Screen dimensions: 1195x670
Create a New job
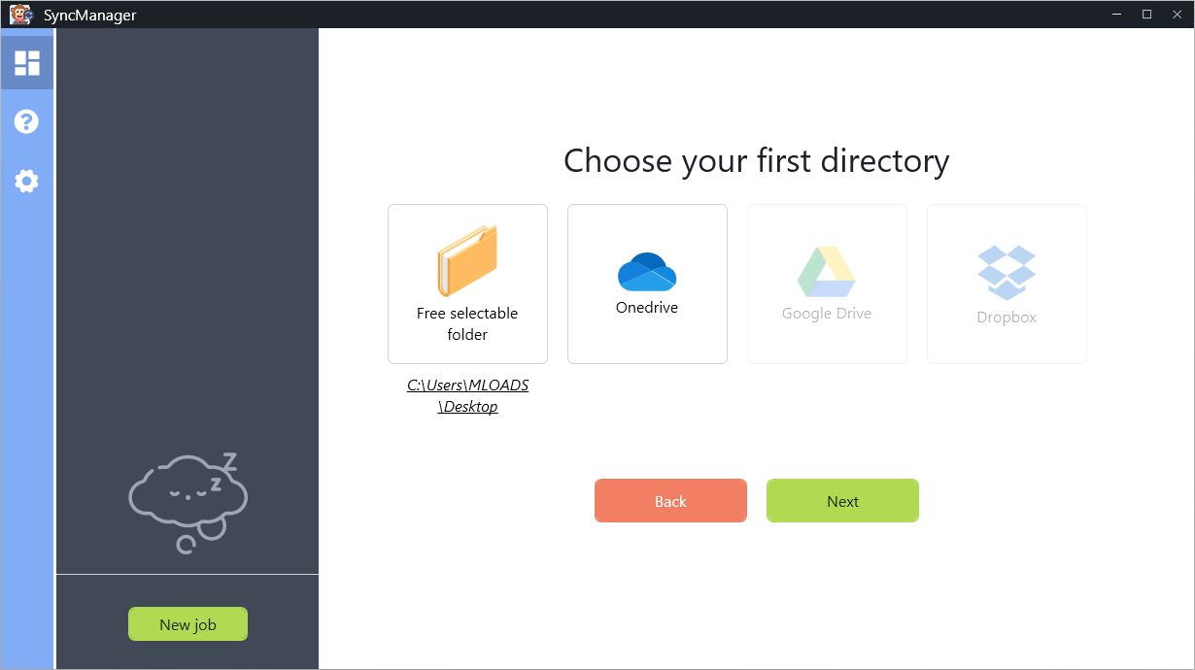tap(188, 623)
